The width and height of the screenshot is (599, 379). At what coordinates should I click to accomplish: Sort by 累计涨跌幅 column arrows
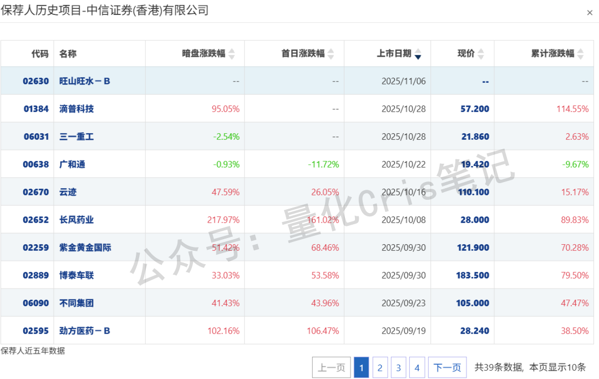pos(581,54)
